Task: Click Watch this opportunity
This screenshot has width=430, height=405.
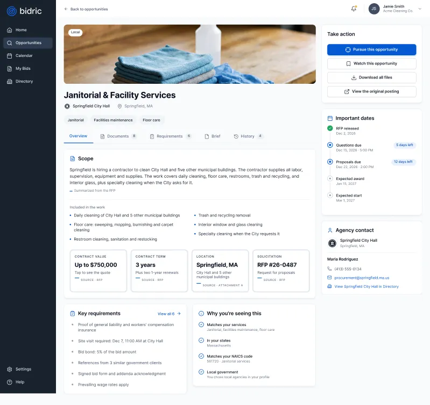Action: pos(371,63)
